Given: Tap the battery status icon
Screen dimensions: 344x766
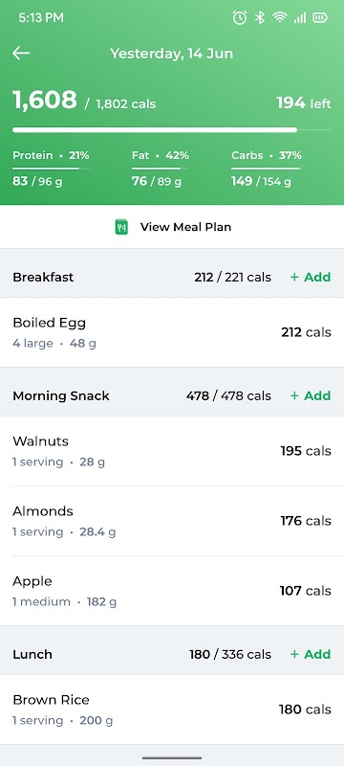Looking at the screenshot, I should click(x=320, y=18).
